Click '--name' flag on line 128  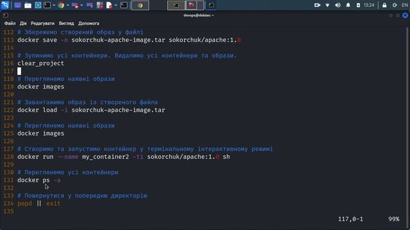click(x=68, y=157)
